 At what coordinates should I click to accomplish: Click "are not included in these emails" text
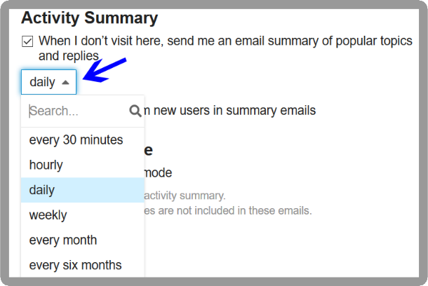[x=228, y=210]
